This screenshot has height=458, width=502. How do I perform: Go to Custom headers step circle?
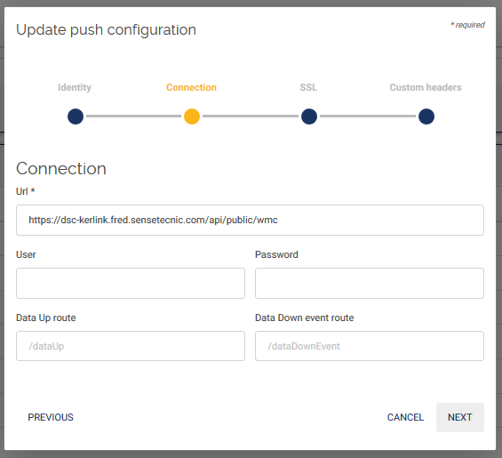(426, 117)
